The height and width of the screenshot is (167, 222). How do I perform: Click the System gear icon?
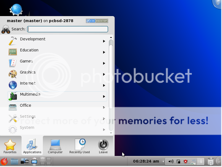pyautogui.click(x=13, y=129)
